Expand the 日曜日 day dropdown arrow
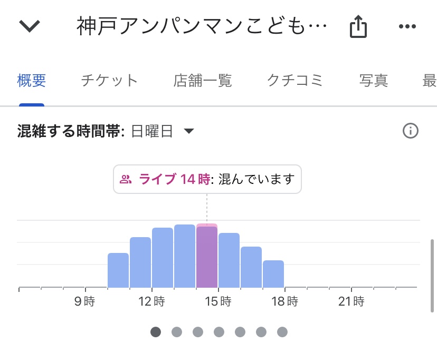 coord(189,131)
